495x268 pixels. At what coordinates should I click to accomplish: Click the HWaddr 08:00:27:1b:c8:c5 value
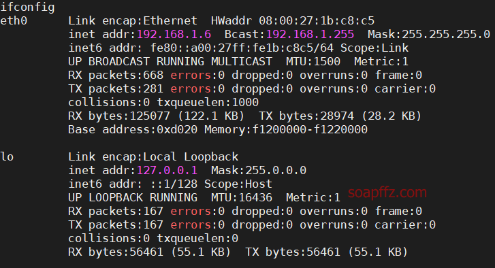[317, 21]
